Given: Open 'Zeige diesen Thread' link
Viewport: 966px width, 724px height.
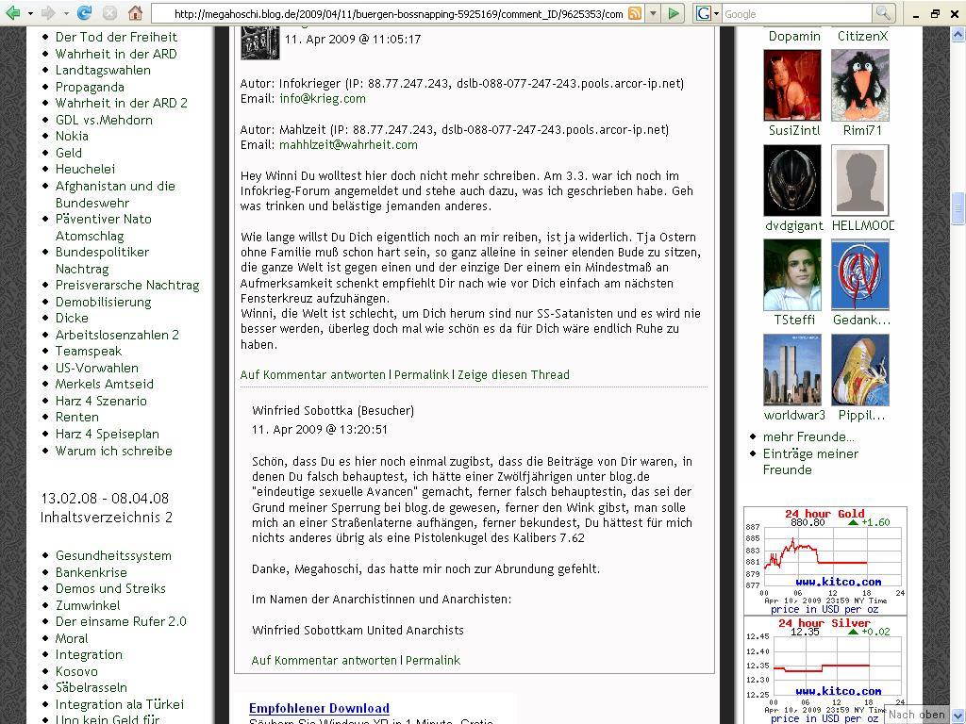Looking at the screenshot, I should [x=513, y=374].
